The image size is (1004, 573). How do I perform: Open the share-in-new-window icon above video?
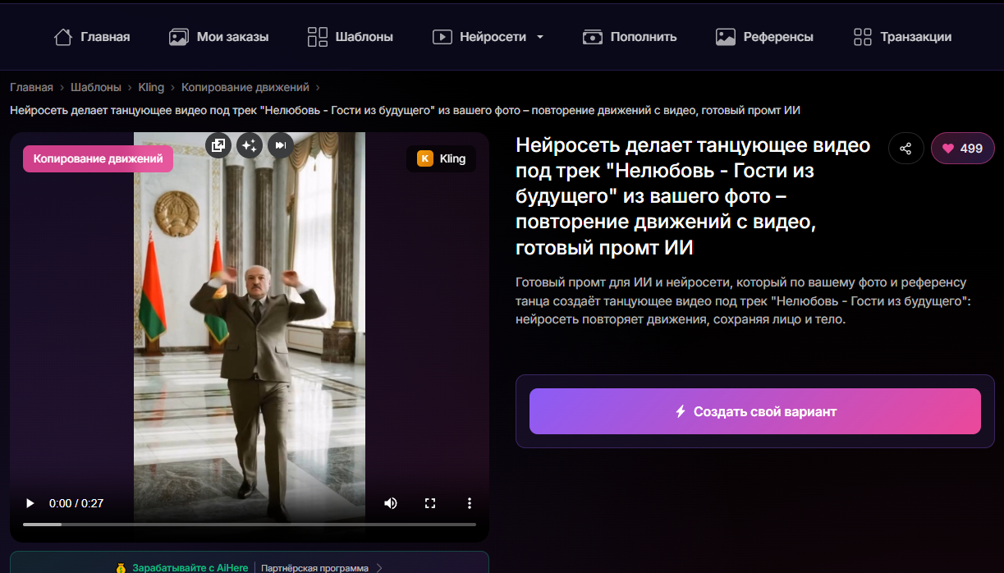(218, 144)
